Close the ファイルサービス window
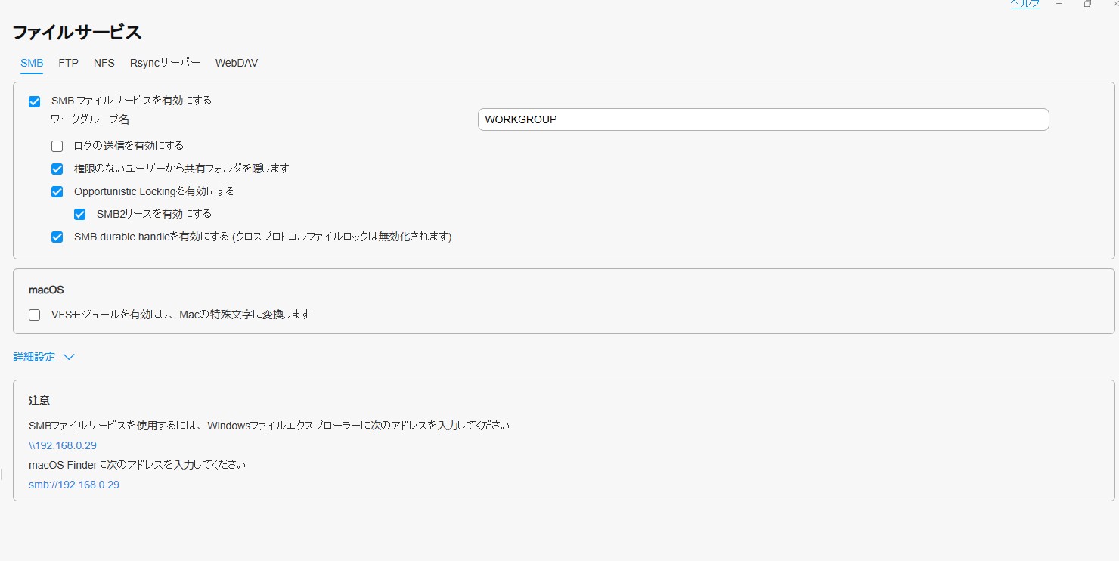 point(1114,4)
